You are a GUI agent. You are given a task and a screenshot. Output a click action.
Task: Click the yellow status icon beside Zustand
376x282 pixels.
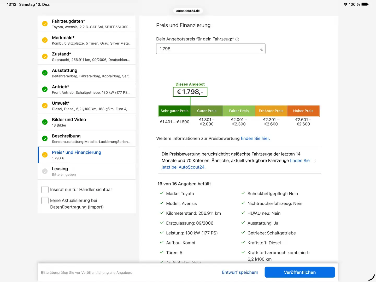coord(45,57)
